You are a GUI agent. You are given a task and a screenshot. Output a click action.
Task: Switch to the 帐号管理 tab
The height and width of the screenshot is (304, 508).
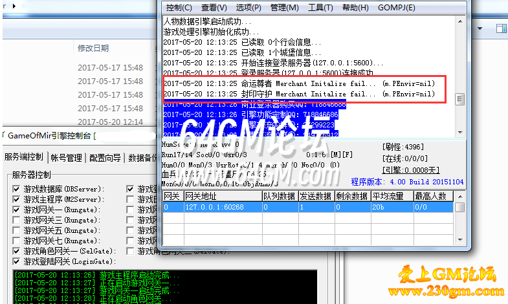pos(67,158)
